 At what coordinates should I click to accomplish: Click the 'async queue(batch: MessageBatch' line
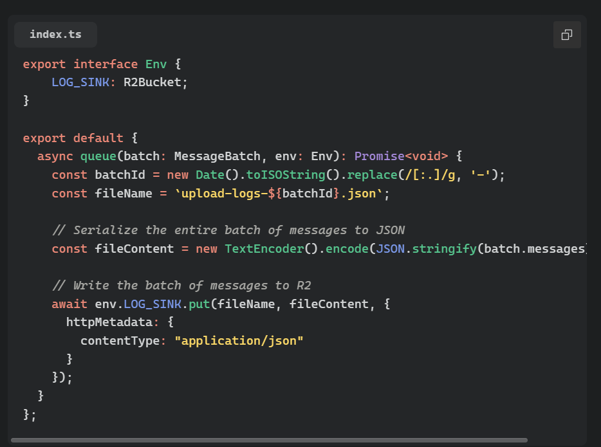[250, 156]
